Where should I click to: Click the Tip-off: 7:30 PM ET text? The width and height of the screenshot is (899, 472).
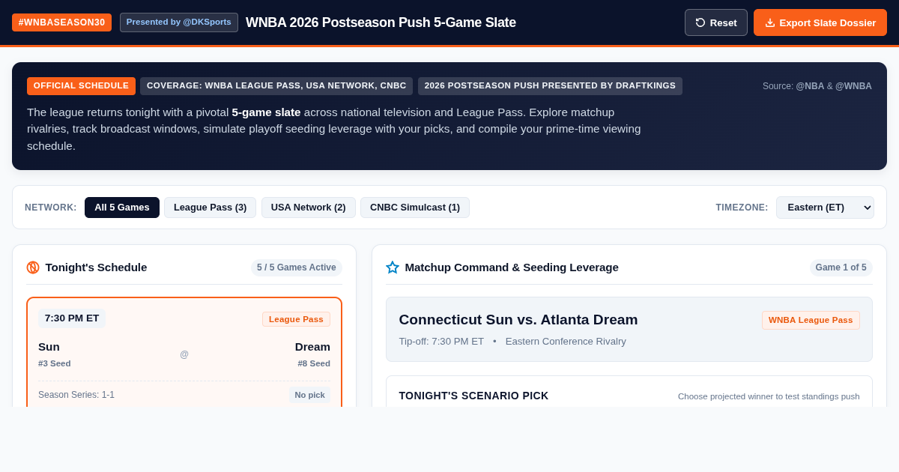coord(441,342)
